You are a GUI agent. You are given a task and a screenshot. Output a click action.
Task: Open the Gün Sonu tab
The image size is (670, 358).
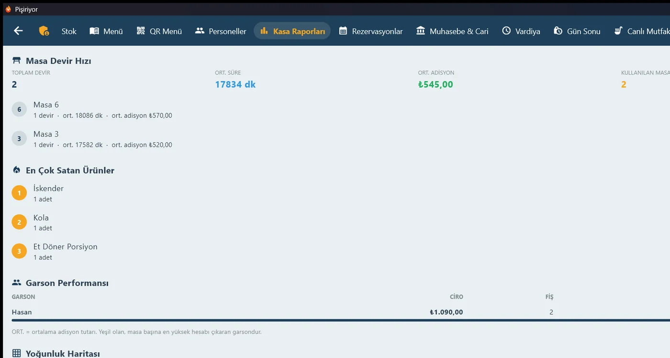[577, 31]
